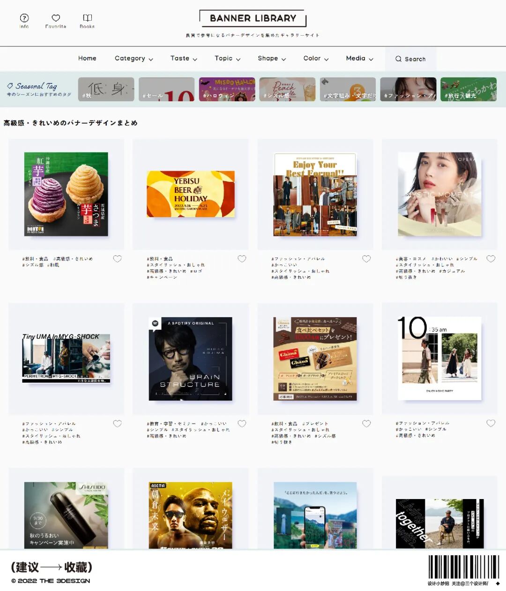Favorite the Spotify Brain Structure banner
Image resolution: width=506 pixels, height=591 pixels.
tap(242, 424)
